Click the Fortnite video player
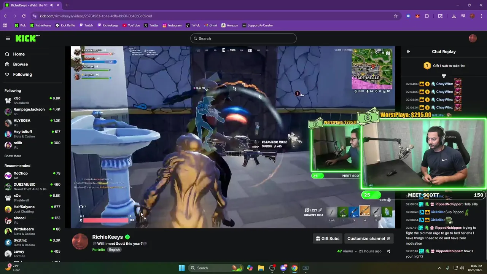Viewport: 487px width, 274px height. coord(233,137)
